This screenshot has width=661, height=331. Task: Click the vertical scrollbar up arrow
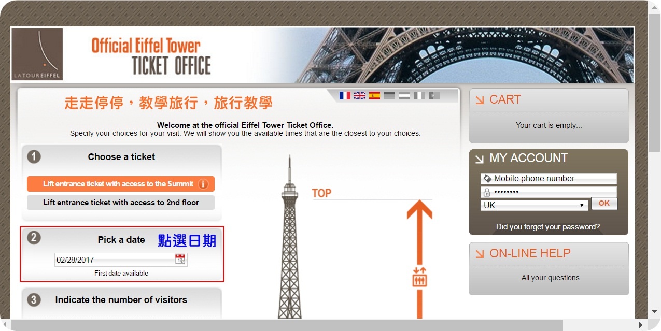point(654,7)
